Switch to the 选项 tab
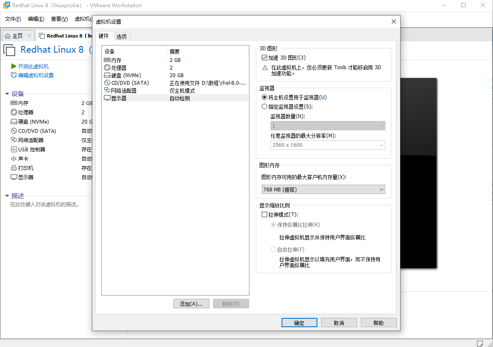 click(x=122, y=36)
